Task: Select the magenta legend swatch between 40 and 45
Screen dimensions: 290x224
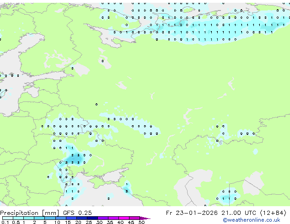Action: (x=124, y=218)
